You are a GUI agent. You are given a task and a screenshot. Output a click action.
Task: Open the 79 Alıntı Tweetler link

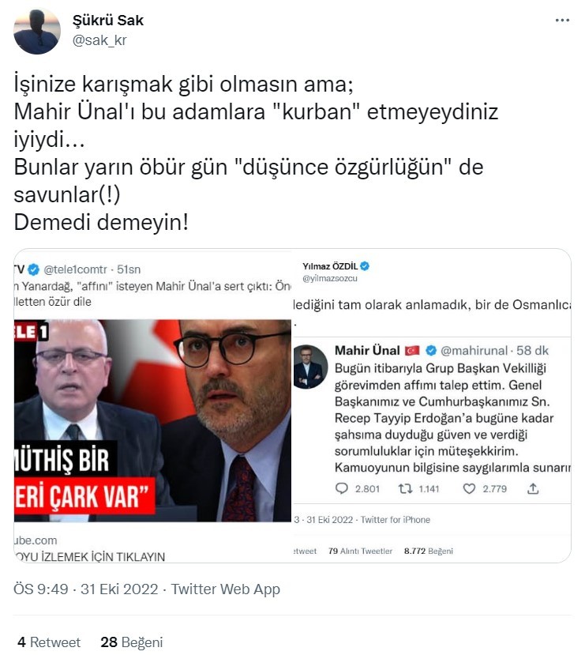pos(361,551)
